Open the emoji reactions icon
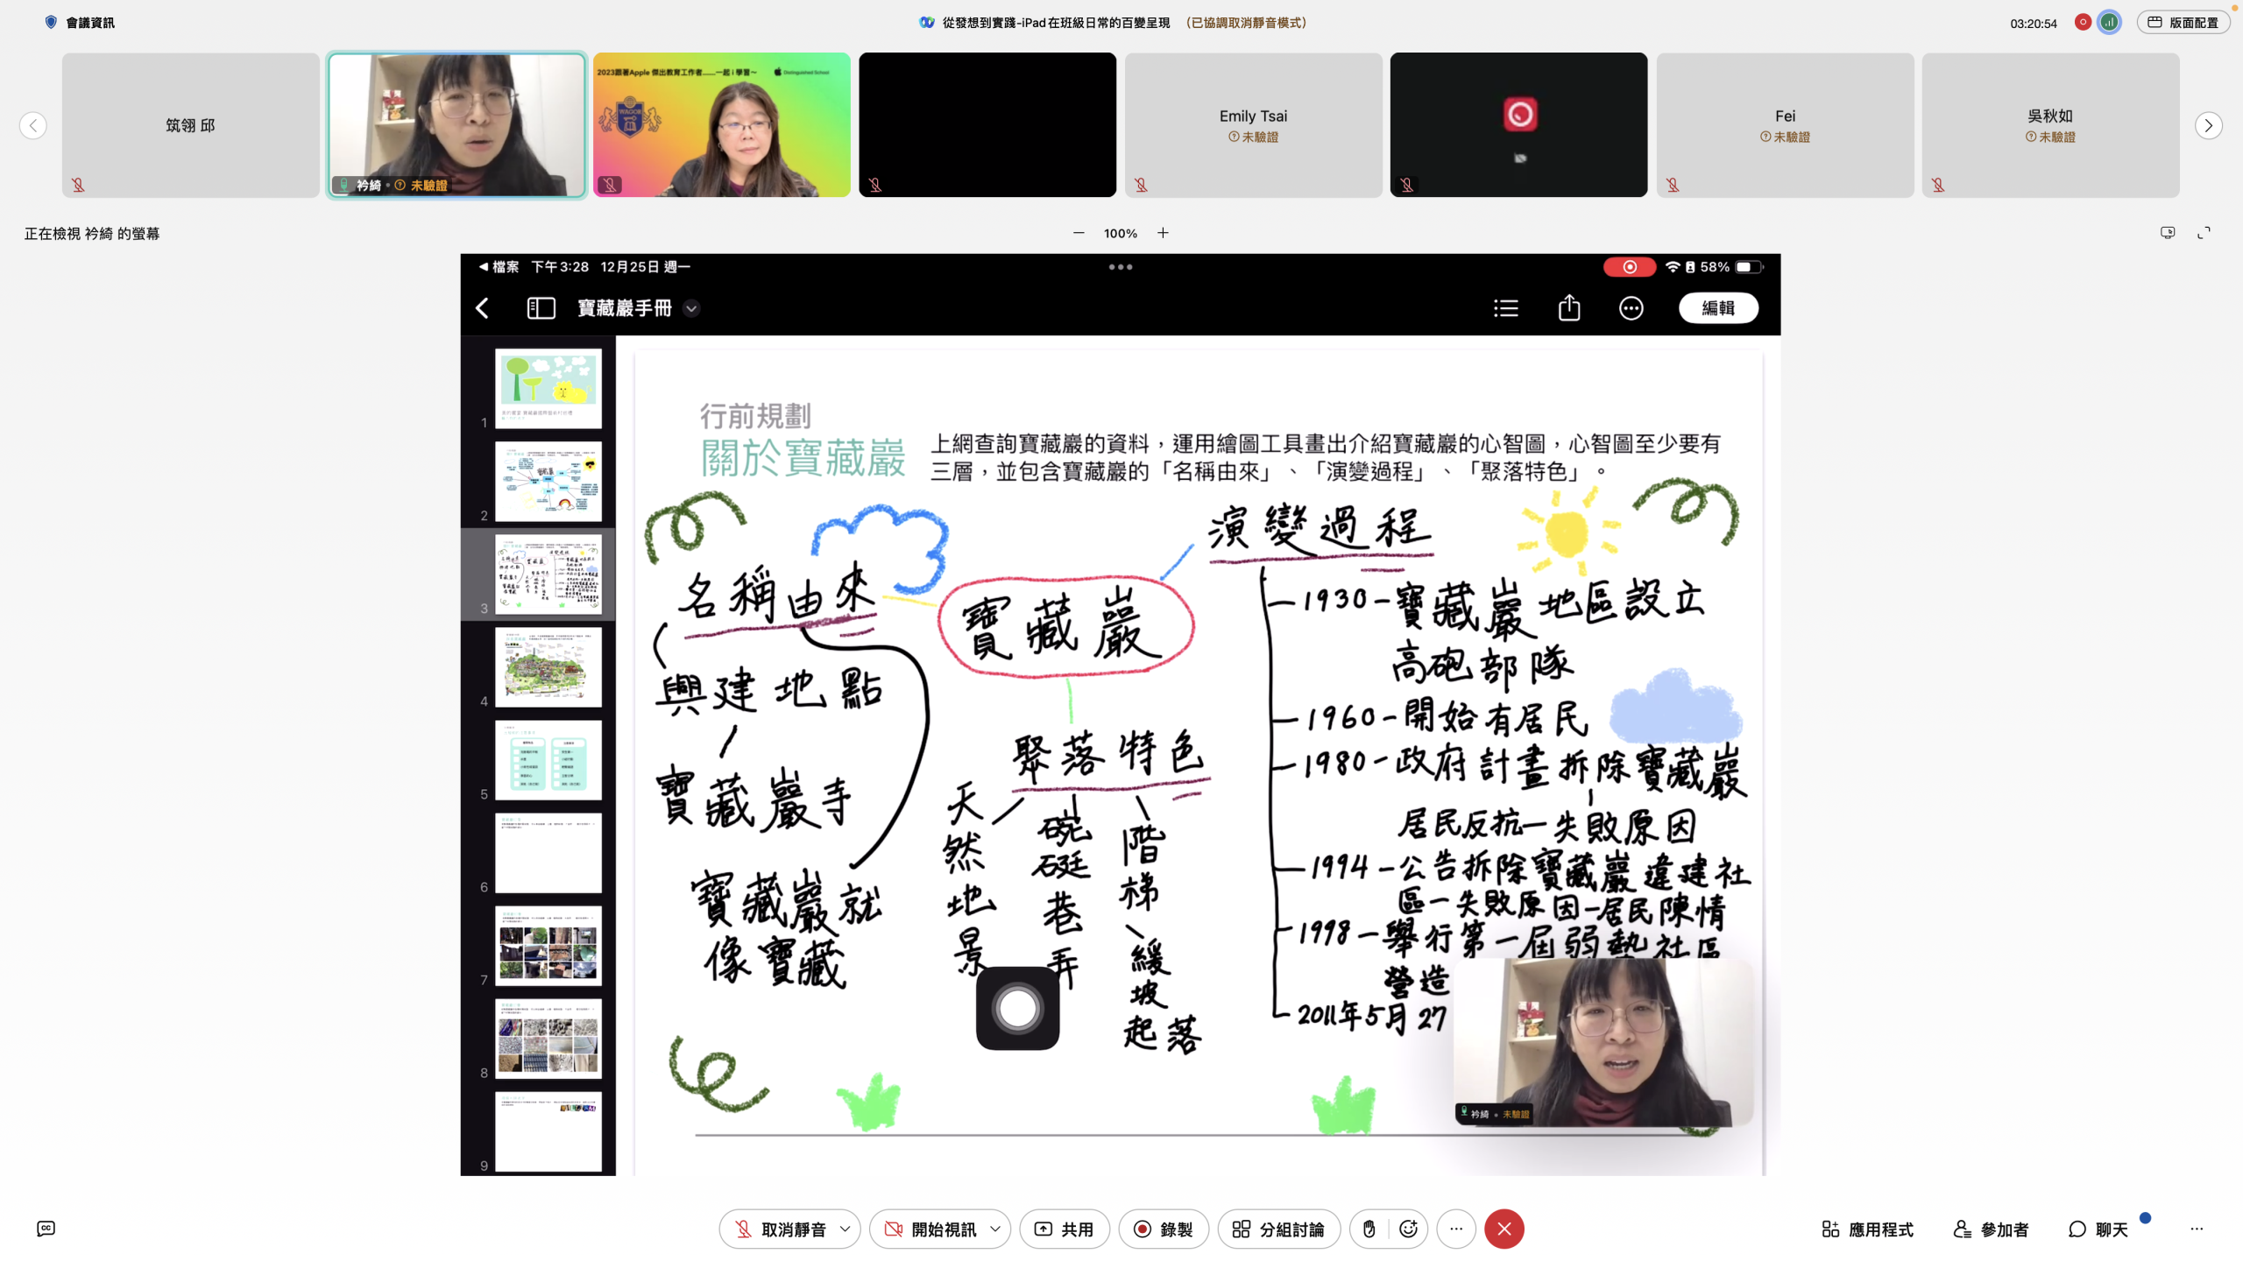 click(1408, 1229)
